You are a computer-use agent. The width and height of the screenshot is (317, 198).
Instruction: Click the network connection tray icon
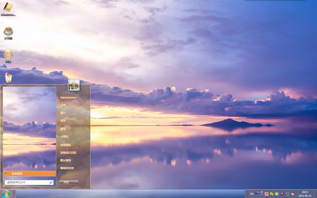click(287, 194)
